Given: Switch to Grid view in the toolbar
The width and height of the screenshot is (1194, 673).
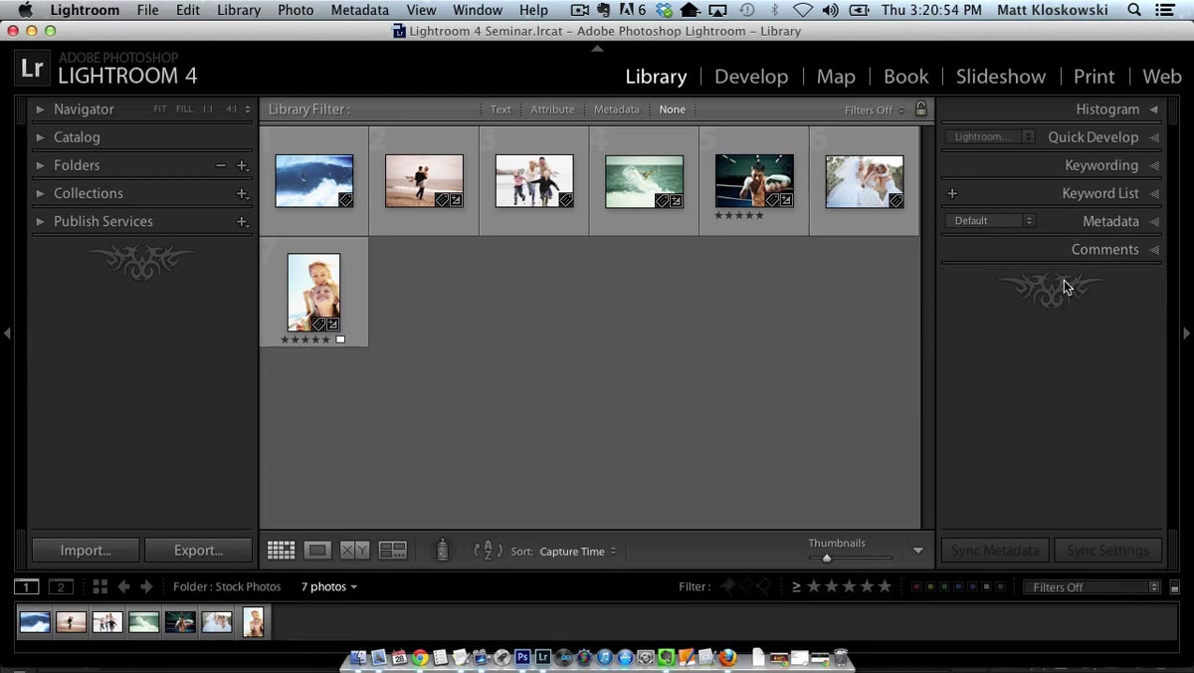Looking at the screenshot, I should click(x=282, y=551).
